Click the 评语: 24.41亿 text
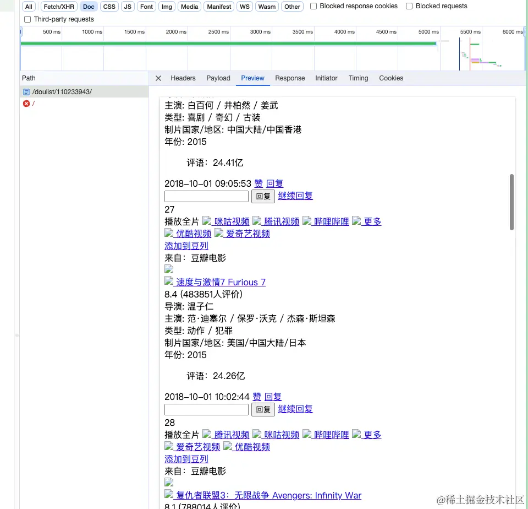The width and height of the screenshot is (528, 509). click(215, 163)
